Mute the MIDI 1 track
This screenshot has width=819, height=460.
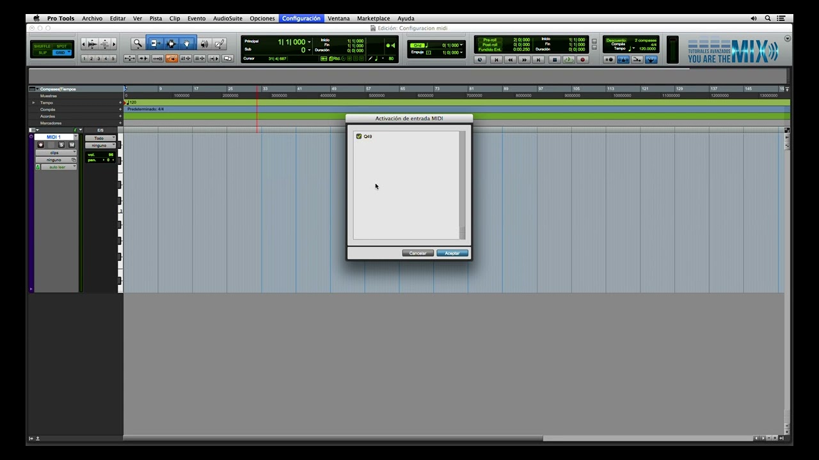coord(72,145)
